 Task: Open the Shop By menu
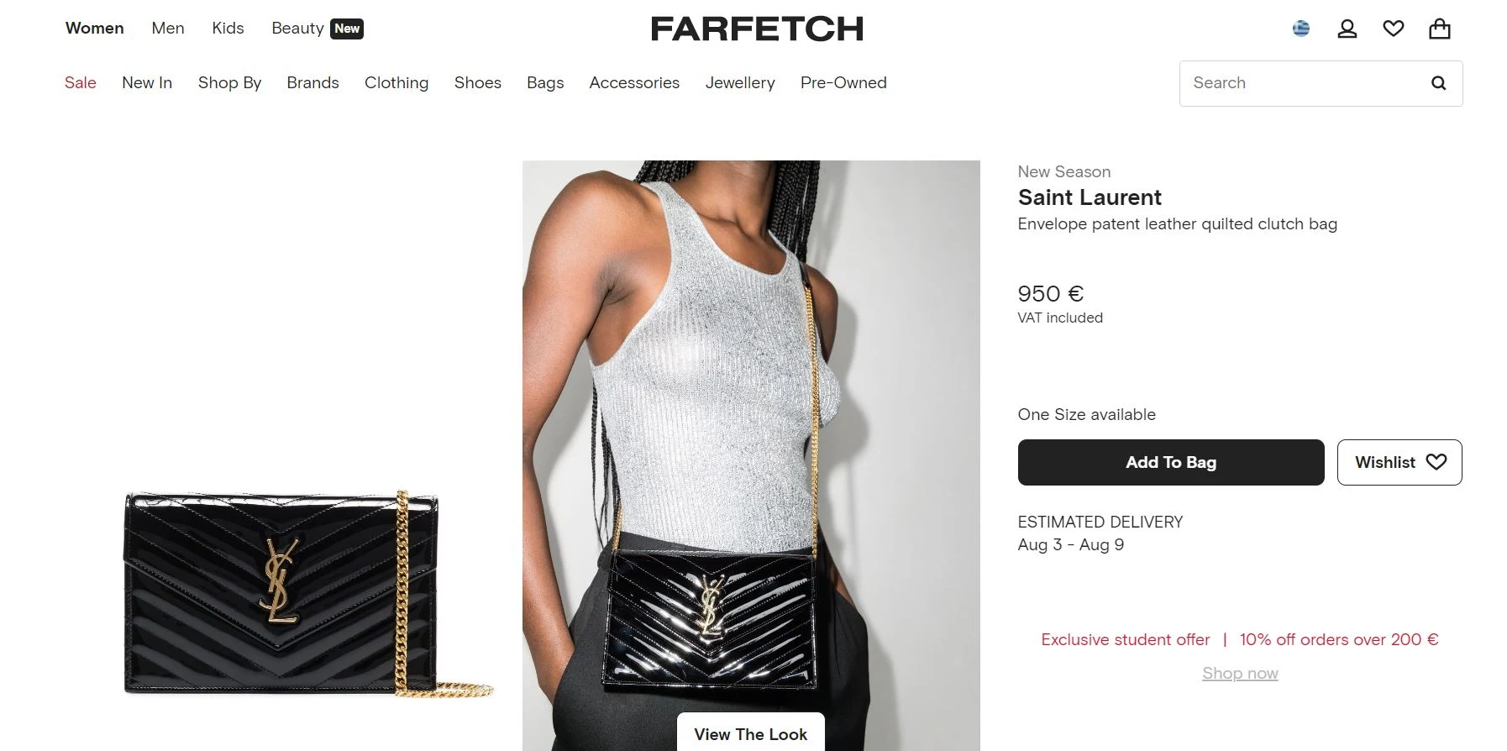pos(229,82)
